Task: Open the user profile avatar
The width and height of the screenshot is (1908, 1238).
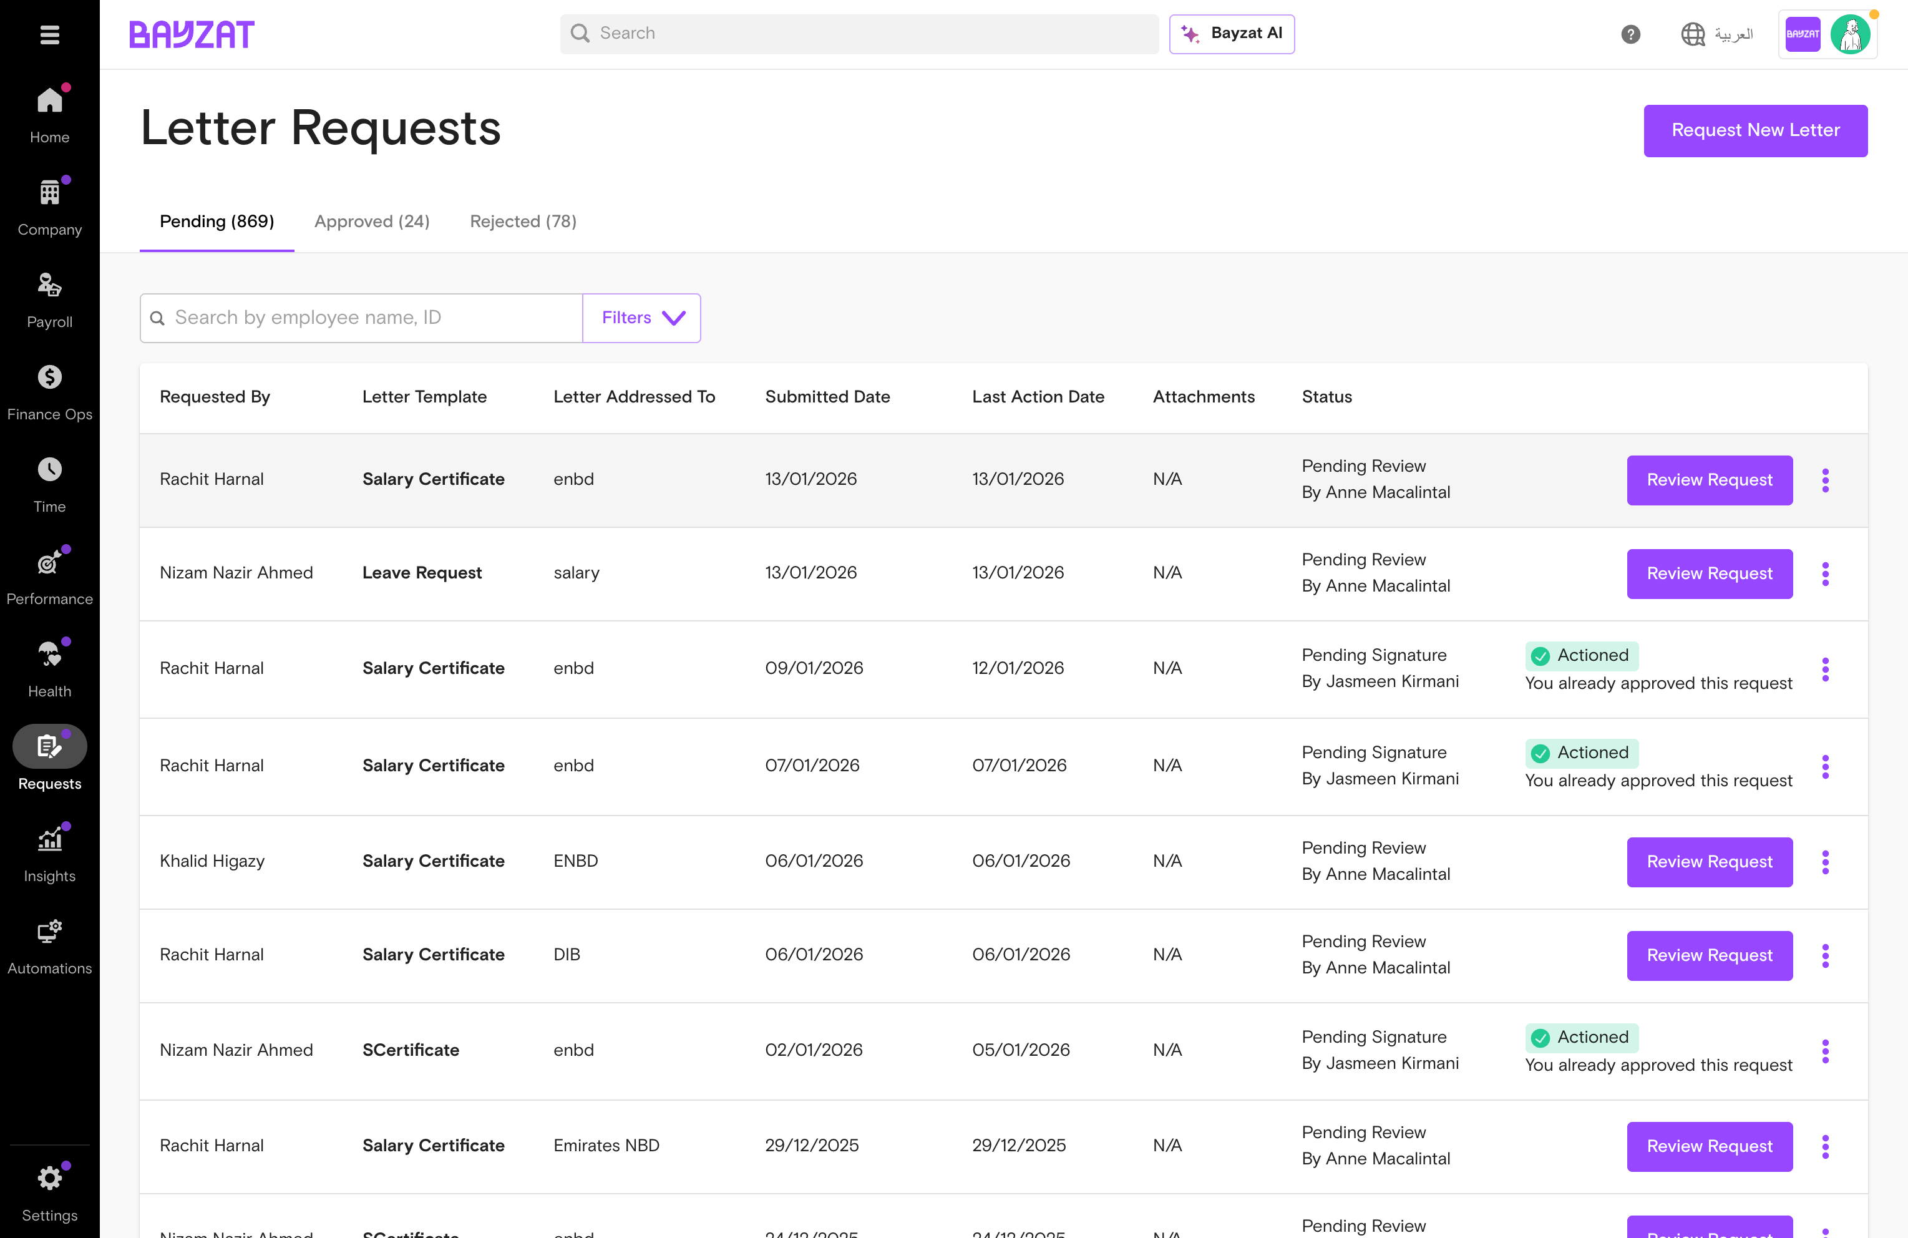Action: pyautogui.click(x=1850, y=34)
